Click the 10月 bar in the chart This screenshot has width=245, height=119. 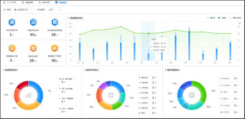(203, 55)
